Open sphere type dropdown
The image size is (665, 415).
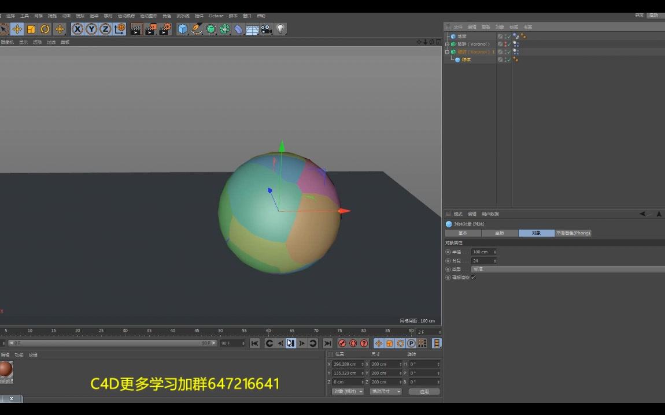click(568, 269)
